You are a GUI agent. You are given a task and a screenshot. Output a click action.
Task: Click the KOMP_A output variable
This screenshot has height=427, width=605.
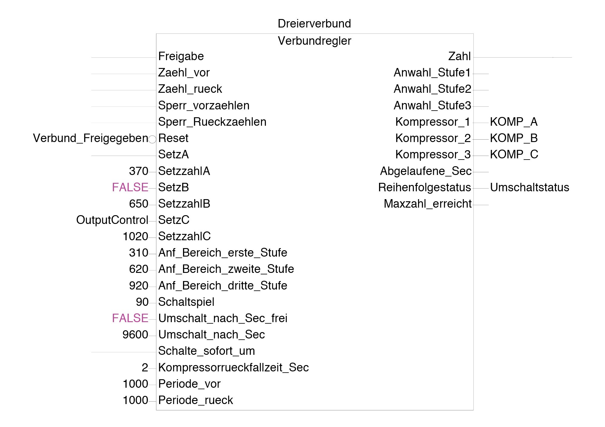coord(514,122)
